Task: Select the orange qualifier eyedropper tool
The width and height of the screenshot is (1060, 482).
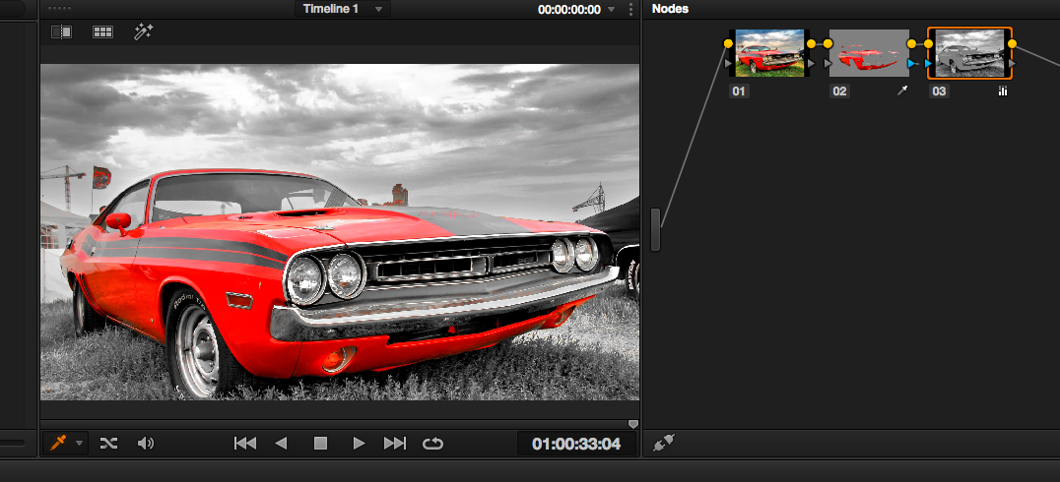Action: click(x=58, y=444)
